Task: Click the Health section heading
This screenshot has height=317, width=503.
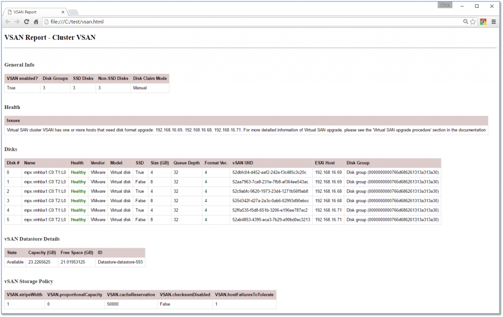Action: tap(12, 107)
